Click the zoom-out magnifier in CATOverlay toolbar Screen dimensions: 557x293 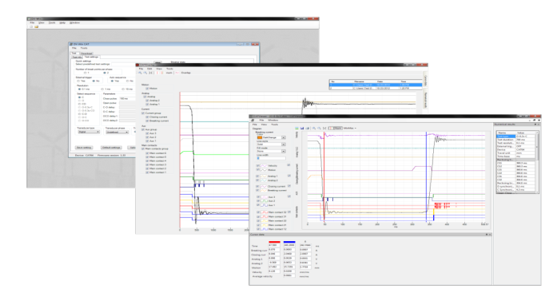coord(145,73)
